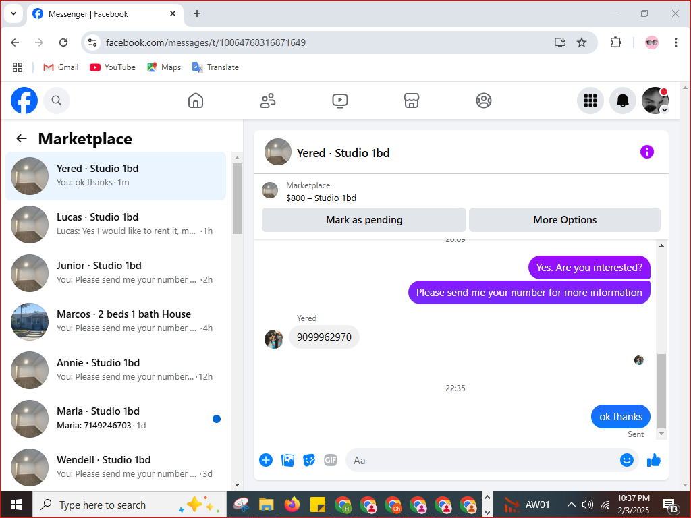Image resolution: width=691 pixels, height=518 pixels.
Task: Open the Marketplace storefront icon
Action: (x=412, y=100)
